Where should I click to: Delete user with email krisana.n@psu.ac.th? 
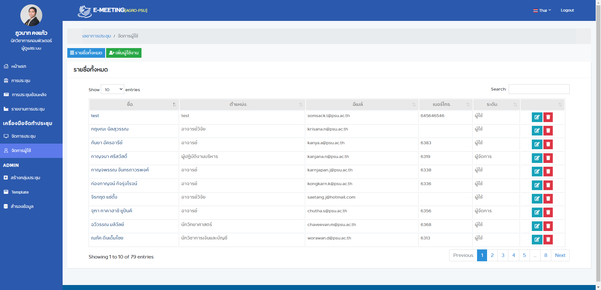(x=548, y=130)
